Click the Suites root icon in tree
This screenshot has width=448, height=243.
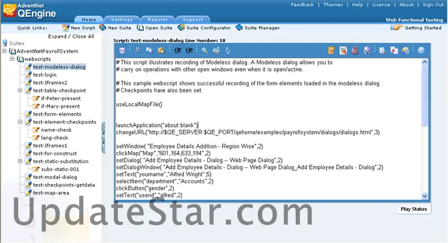tap(5, 43)
